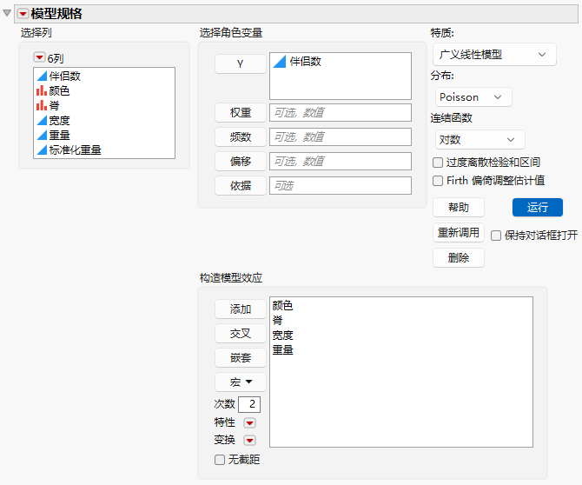Click the nominal bar icon beside 颜色 in the column list

point(42,90)
